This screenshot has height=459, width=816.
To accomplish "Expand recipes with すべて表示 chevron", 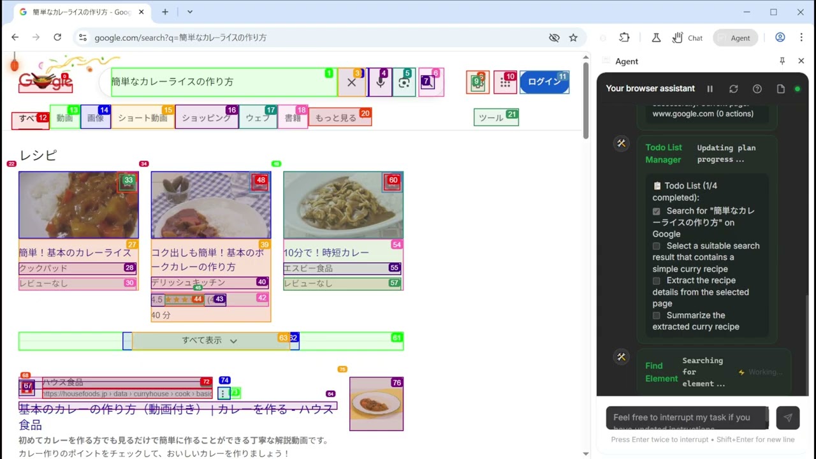I will pyautogui.click(x=233, y=341).
